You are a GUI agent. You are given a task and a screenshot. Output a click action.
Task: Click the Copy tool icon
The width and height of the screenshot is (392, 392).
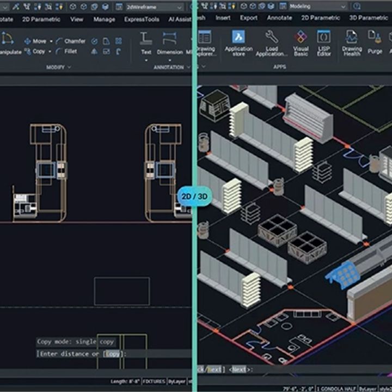pos(28,52)
